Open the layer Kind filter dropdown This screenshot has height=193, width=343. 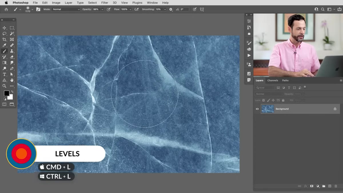coord(265,88)
